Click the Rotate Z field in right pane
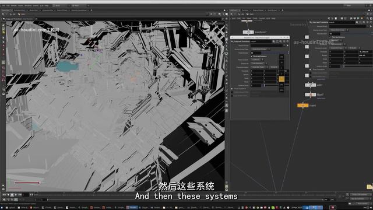 click(x=365, y=55)
